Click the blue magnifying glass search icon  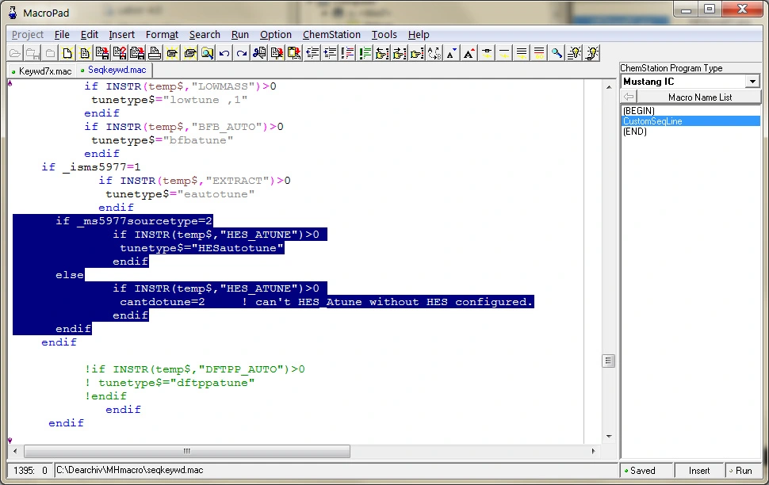pyautogui.click(x=557, y=53)
